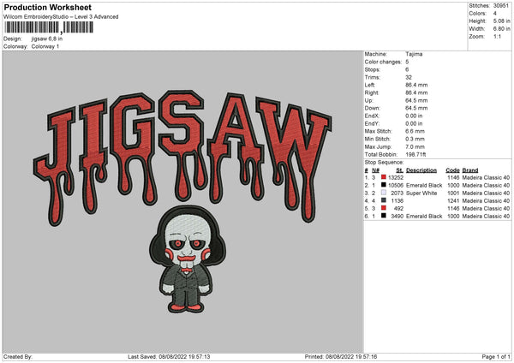Click the 'Created By:' footer label
Viewport: 514px width, 363px height.
pos(18,356)
